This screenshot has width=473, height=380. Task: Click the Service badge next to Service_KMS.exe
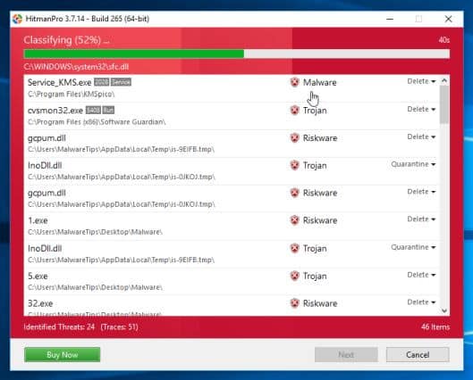point(121,82)
